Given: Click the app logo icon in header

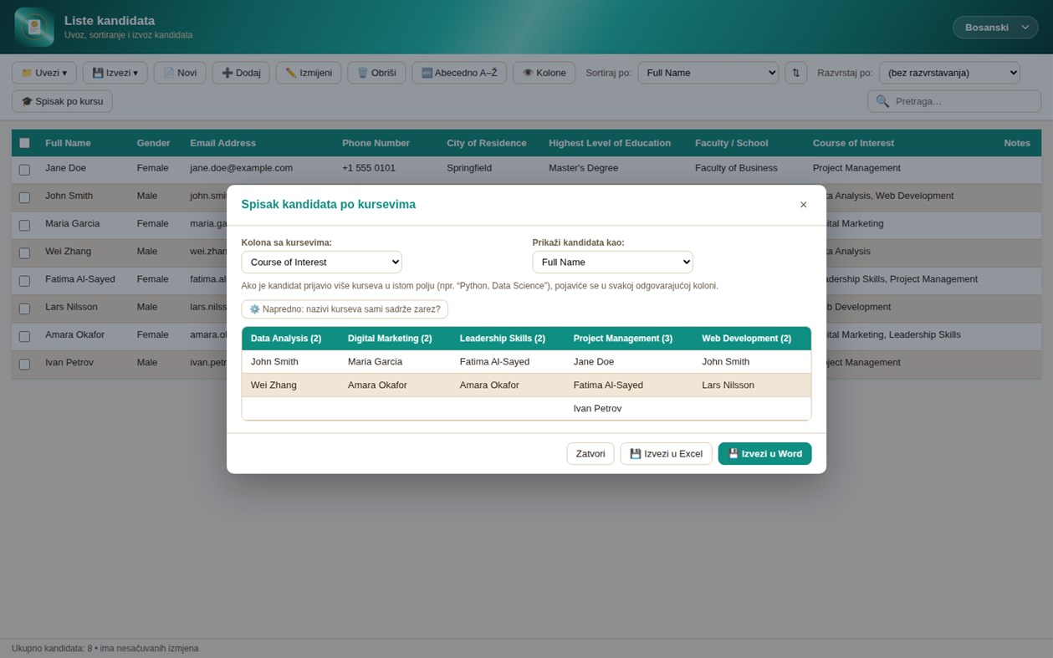Looking at the screenshot, I should [34, 27].
